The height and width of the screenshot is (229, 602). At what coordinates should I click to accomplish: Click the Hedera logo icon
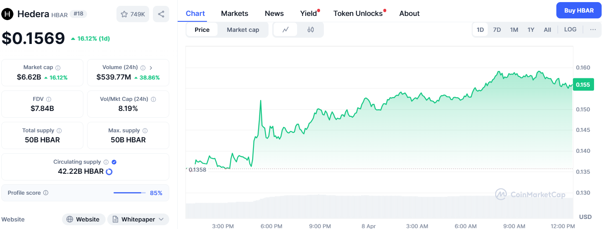pyautogui.click(x=8, y=14)
